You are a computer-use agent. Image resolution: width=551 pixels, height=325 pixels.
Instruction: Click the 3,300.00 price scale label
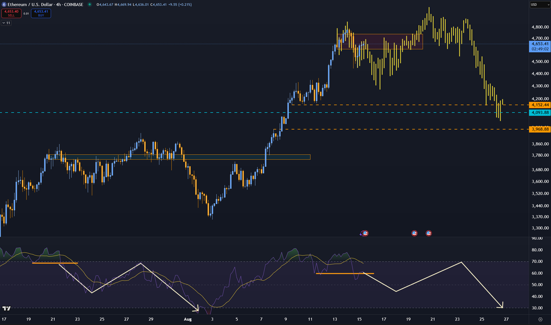(540, 228)
